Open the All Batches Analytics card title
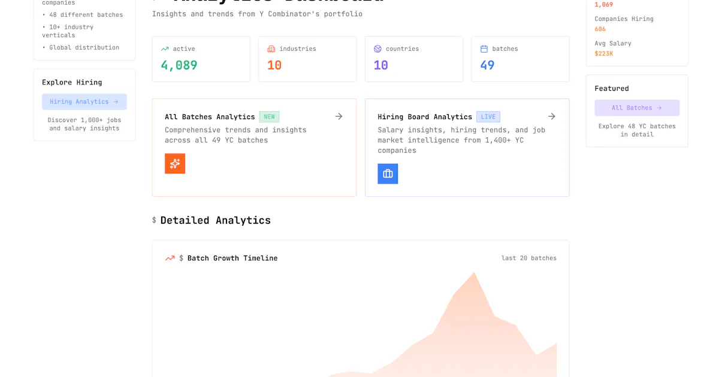Viewport: 719px width, 377px height. click(x=210, y=117)
